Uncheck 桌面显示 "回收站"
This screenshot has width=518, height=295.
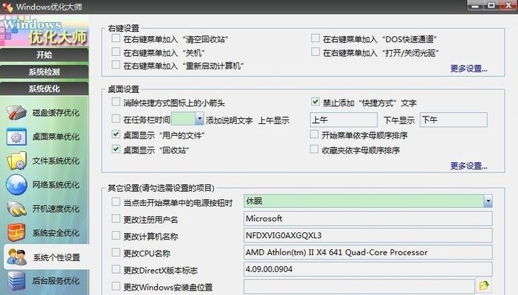[116, 149]
